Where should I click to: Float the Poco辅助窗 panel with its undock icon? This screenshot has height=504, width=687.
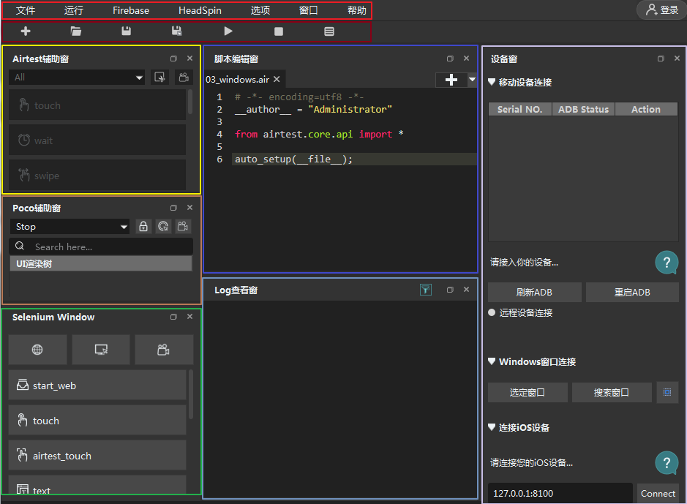click(173, 208)
